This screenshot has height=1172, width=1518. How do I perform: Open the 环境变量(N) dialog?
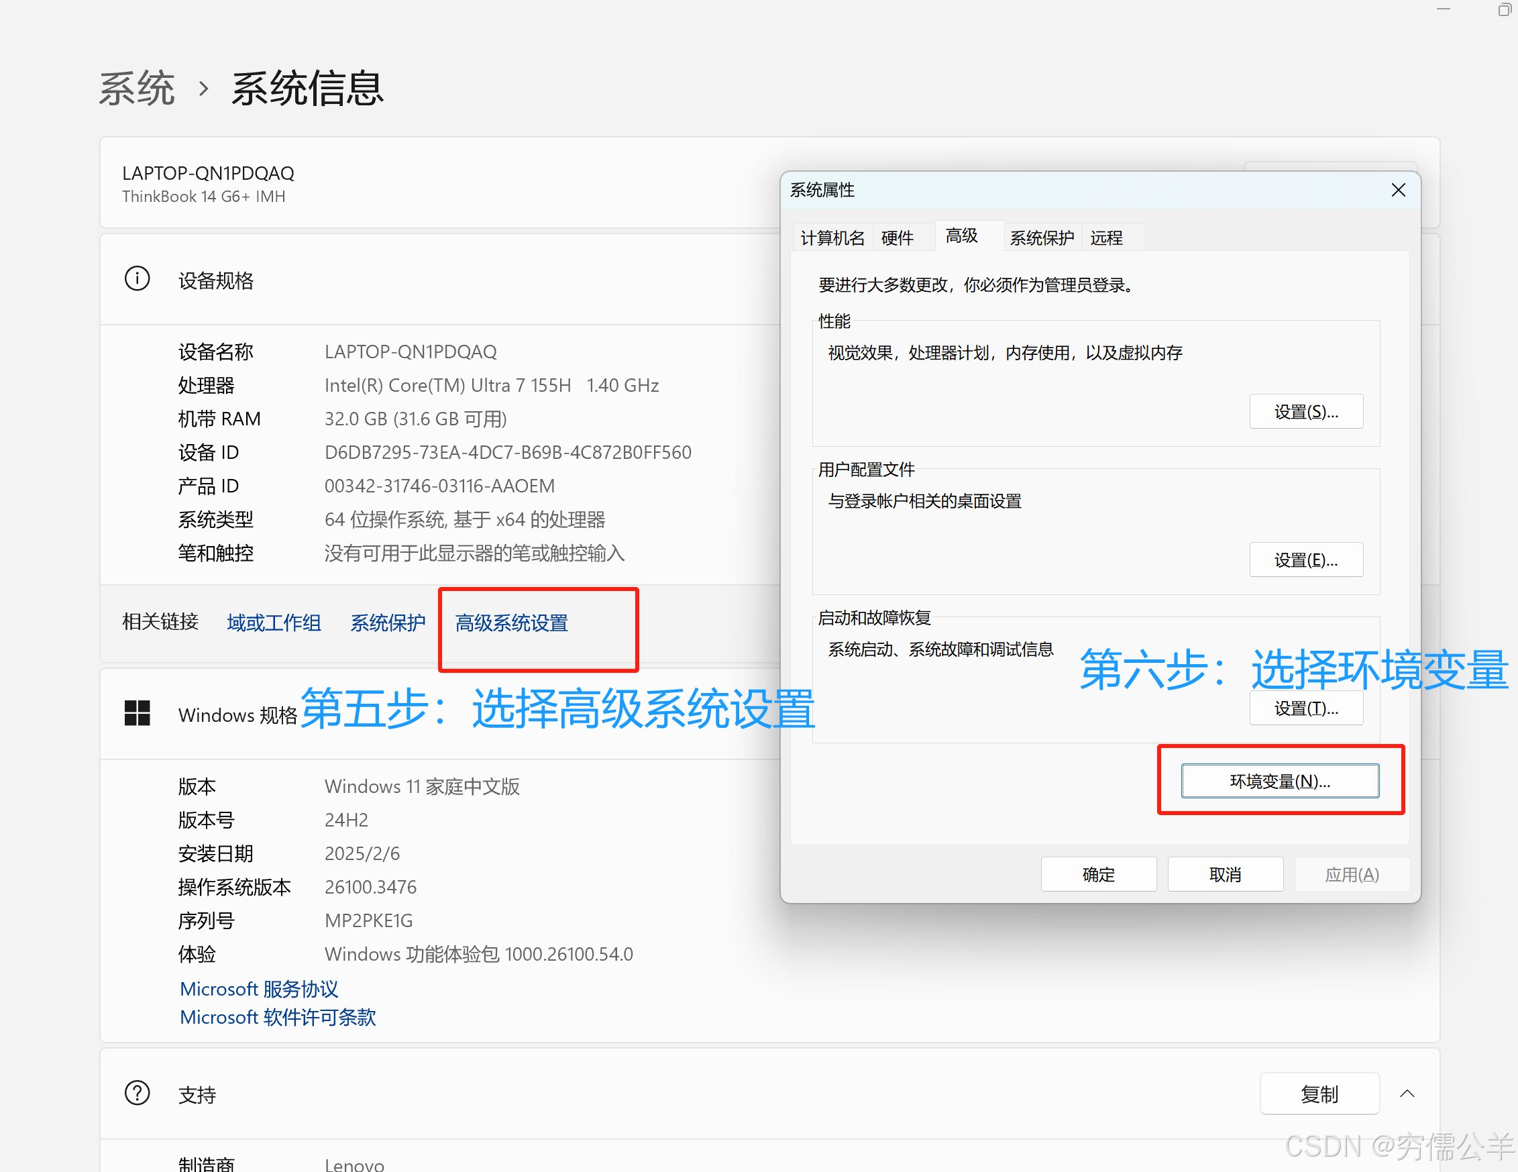point(1281,780)
